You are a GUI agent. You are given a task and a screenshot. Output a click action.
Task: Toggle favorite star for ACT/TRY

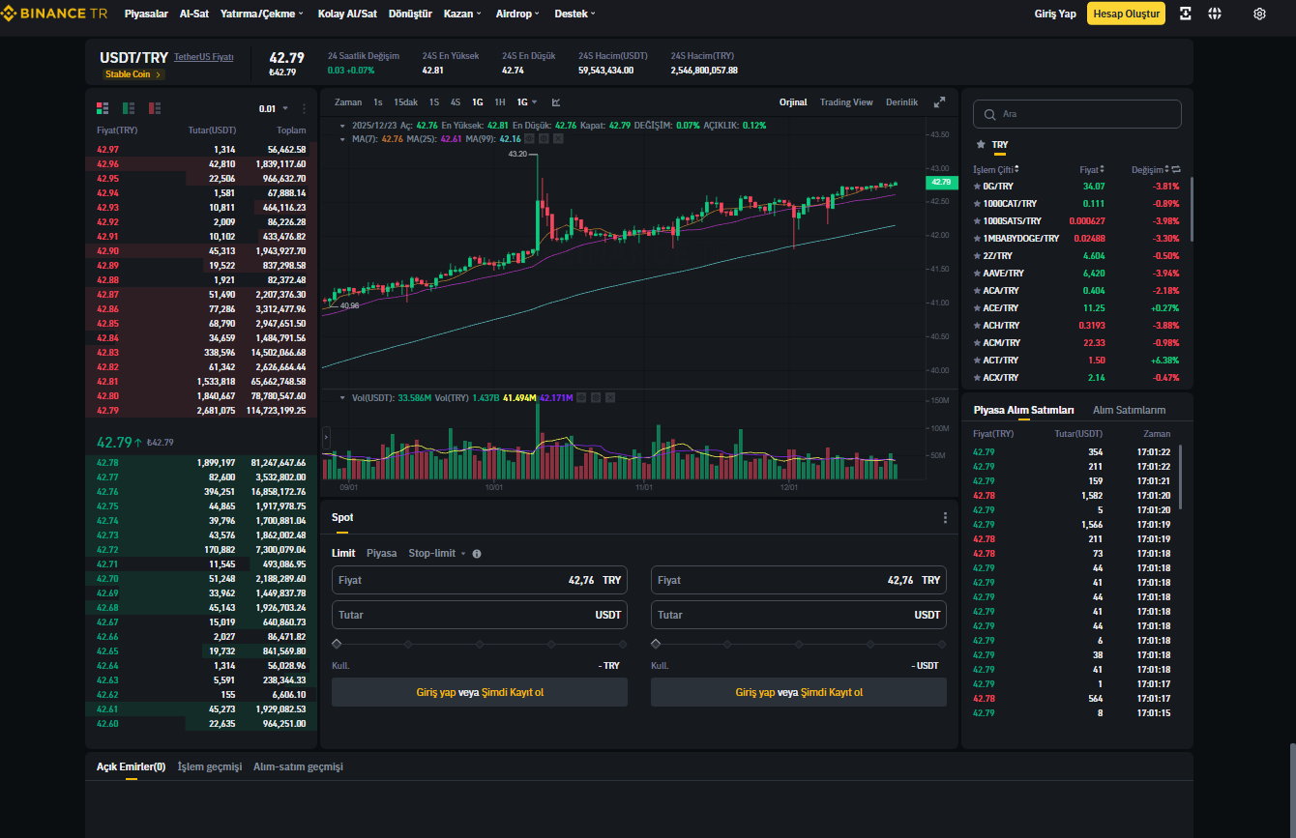pyautogui.click(x=977, y=361)
